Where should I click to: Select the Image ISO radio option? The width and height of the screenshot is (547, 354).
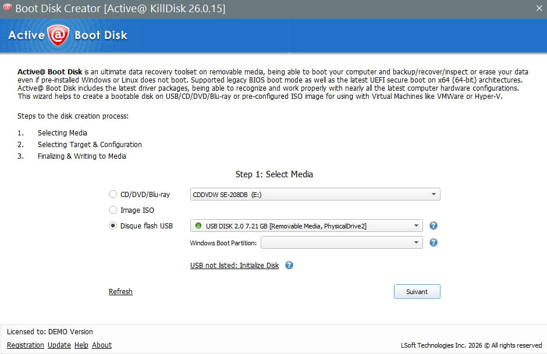click(113, 210)
